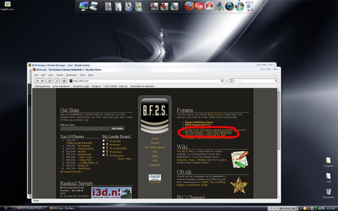
Task: Open the File menu
Action: click(36, 75)
